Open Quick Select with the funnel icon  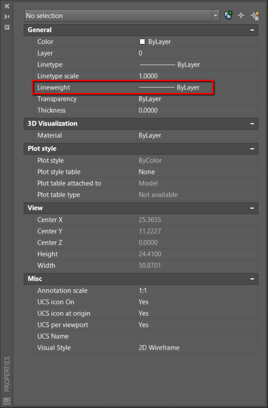click(254, 15)
